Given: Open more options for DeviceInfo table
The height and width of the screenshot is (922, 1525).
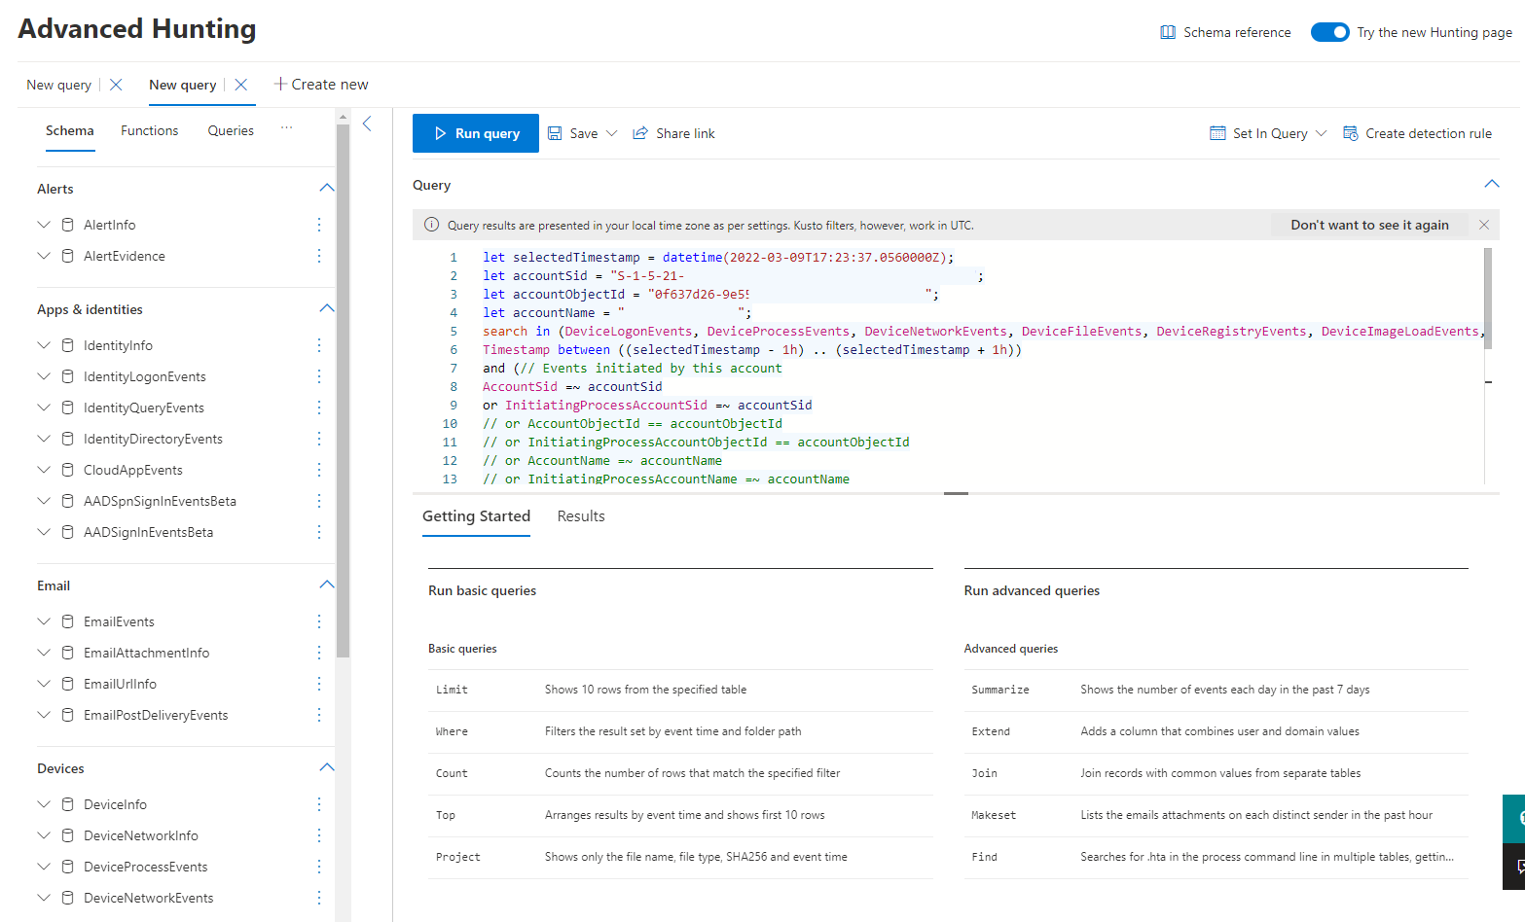Looking at the screenshot, I should click(x=319, y=804).
